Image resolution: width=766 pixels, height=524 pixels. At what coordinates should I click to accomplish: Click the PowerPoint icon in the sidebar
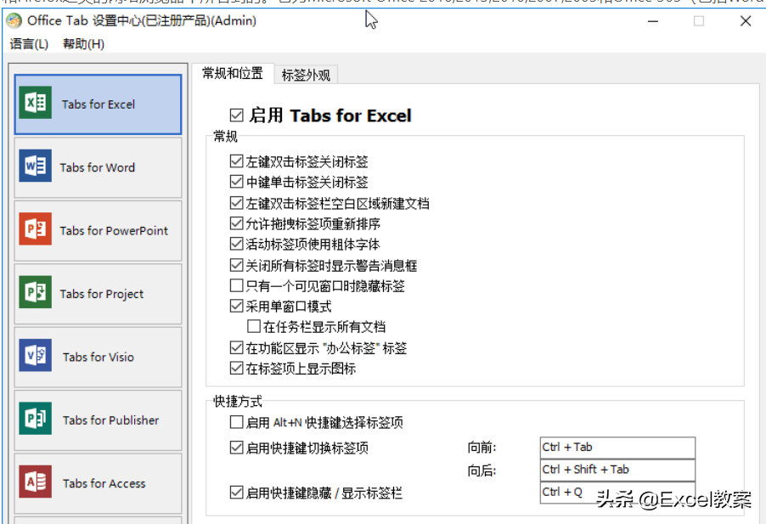(35, 229)
